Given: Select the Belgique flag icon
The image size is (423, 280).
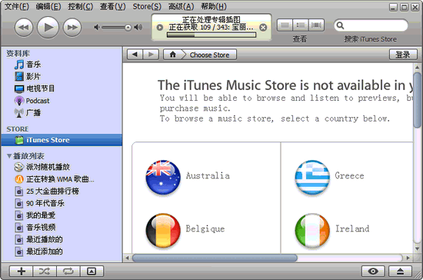Looking at the screenshot, I should point(163,230).
